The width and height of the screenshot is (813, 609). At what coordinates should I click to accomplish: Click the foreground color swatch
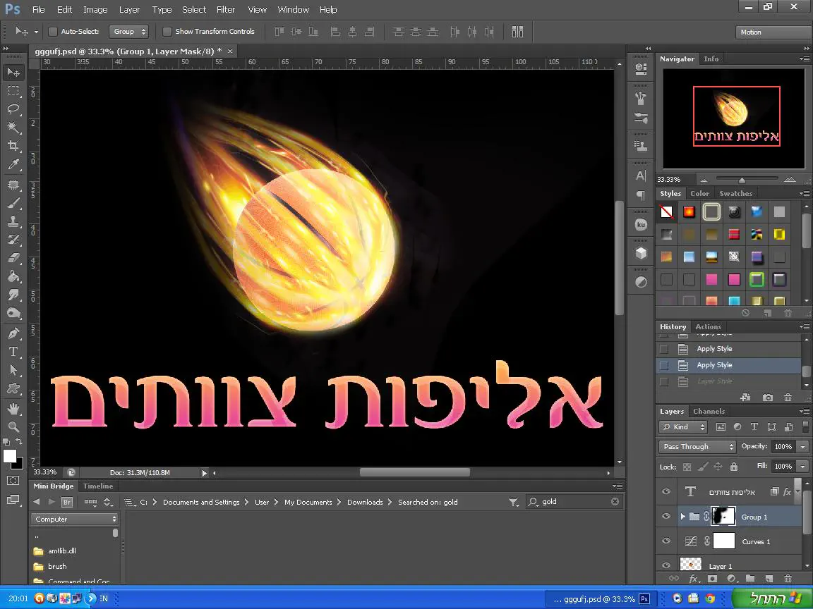coord(10,457)
